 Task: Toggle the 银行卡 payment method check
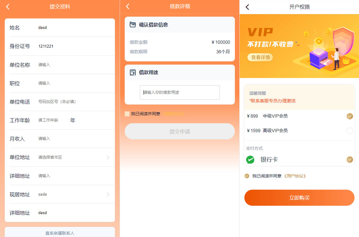(x=350, y=160)
